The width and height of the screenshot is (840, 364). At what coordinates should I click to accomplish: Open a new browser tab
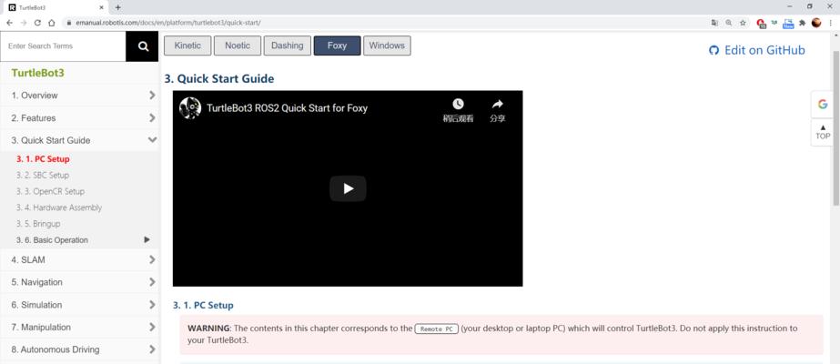click(x=118, y=7)
